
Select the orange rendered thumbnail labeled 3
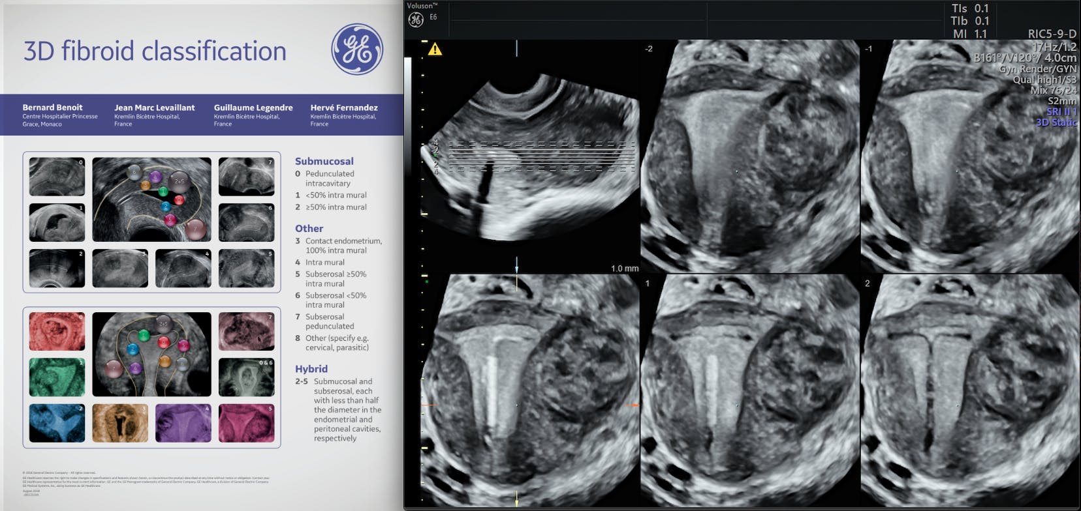(120, 423)
